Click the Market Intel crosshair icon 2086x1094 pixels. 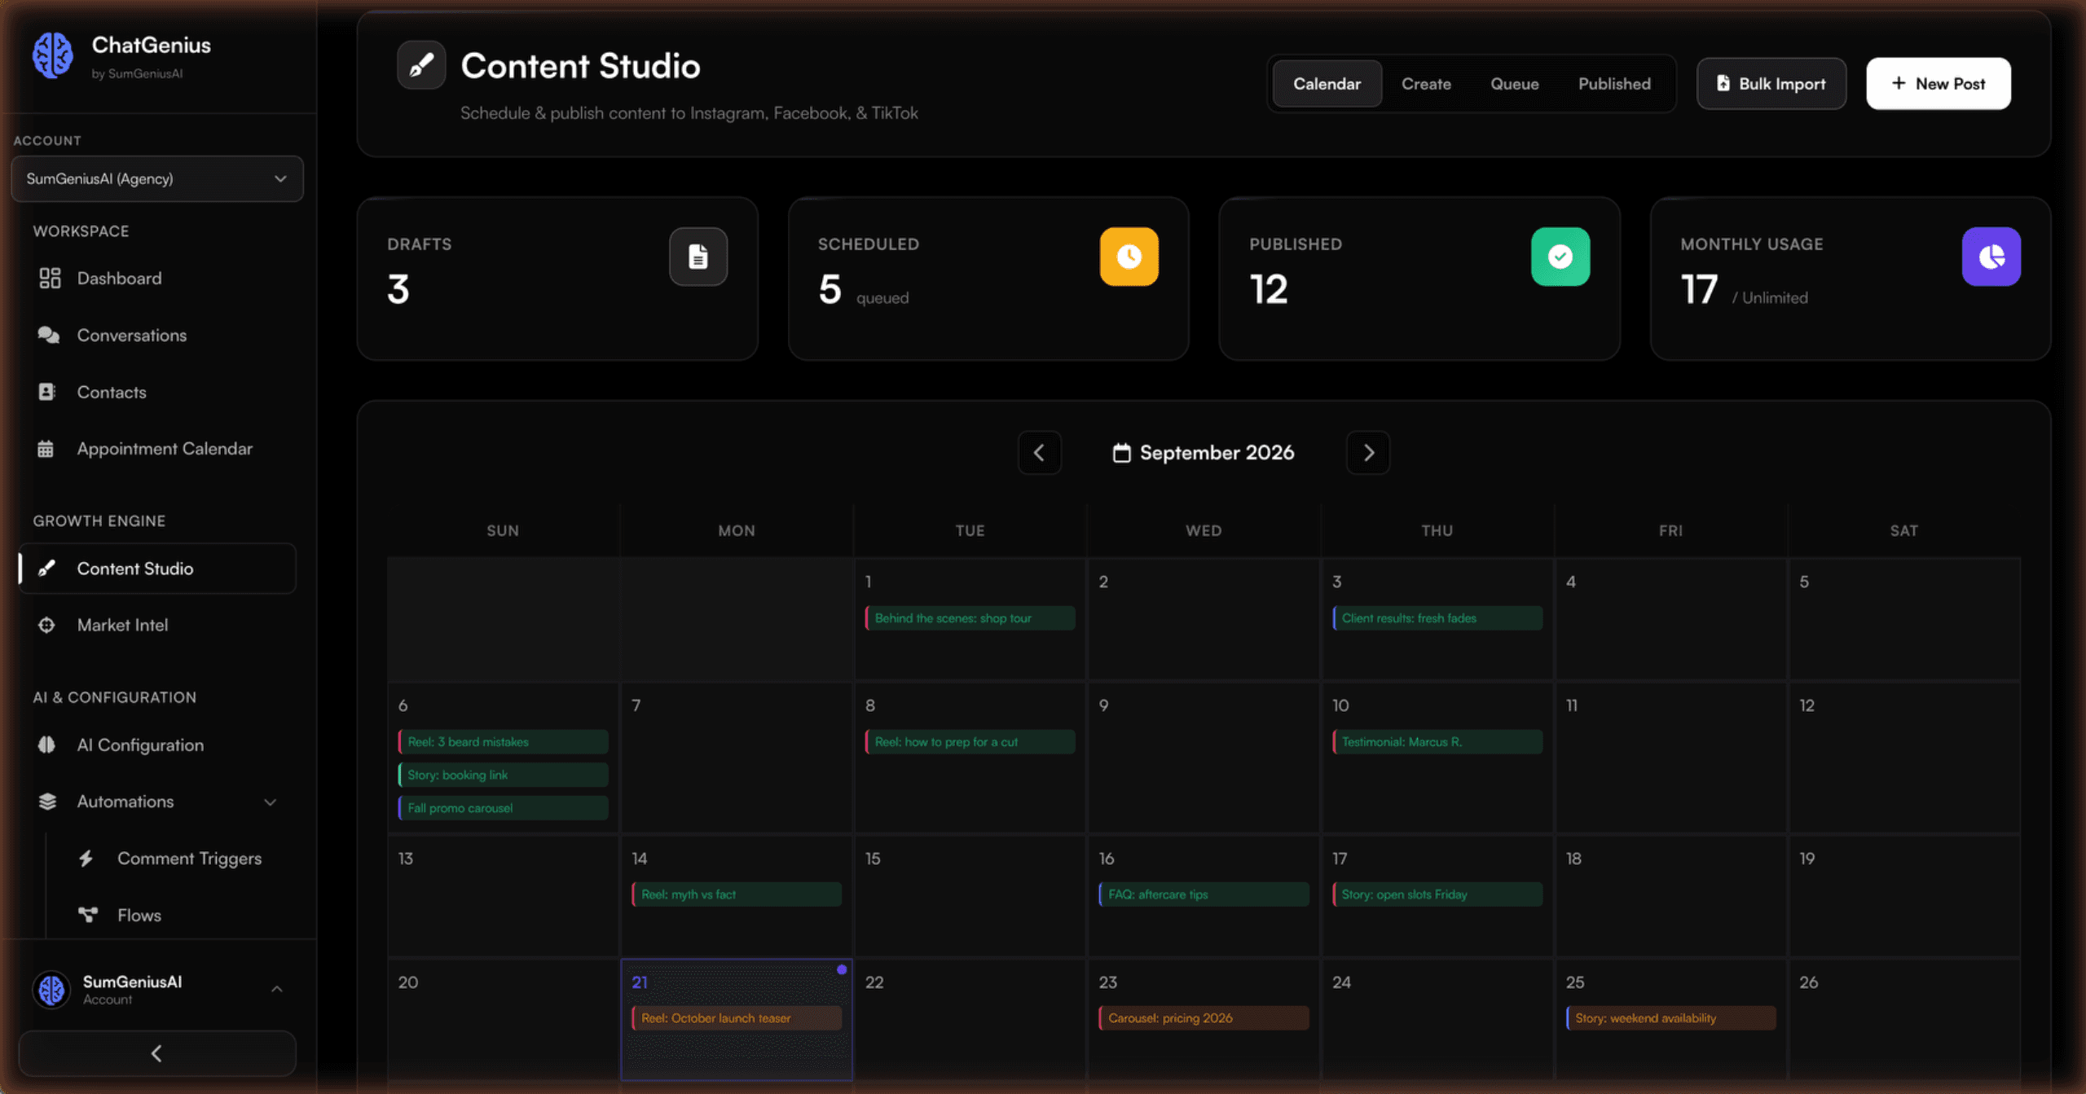click(x=46, y=625)
